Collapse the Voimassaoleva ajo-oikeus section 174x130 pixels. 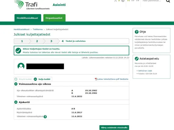coord(16,84)
